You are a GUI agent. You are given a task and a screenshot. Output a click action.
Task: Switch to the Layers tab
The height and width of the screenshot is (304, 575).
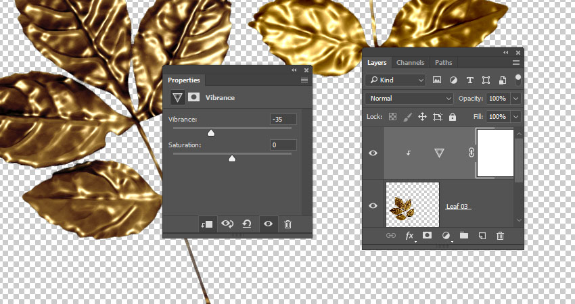coord(377,63)
